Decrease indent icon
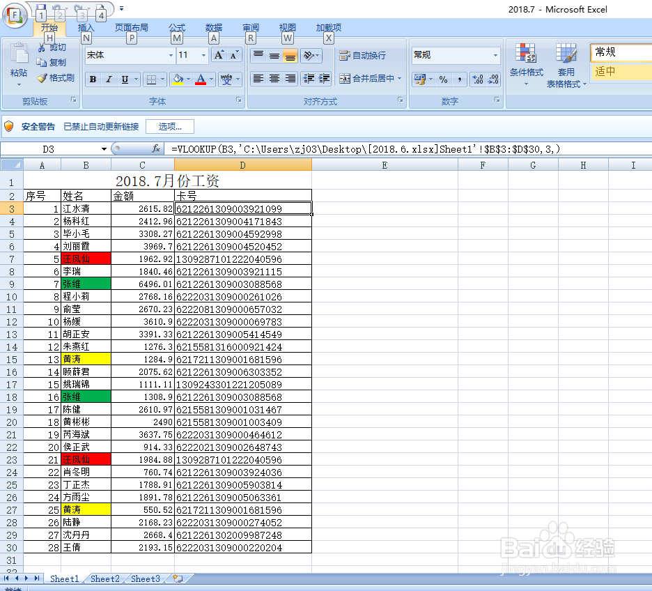The width and height of the screenshot is (652, 591). pos(308,79)
